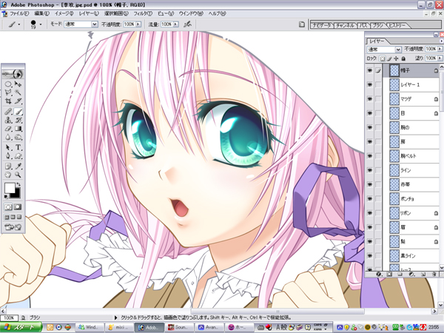The width and height of the screenshot is (444, 333).
Task: Select the Move tool
Action: (x=18, y=84)
